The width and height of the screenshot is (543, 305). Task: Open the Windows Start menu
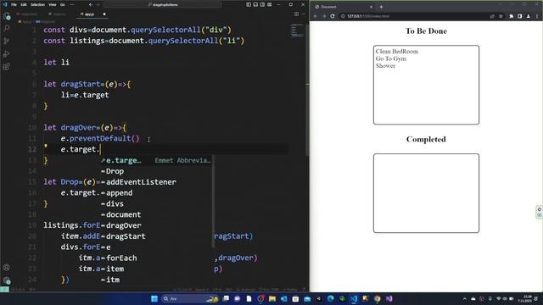coord(154,298)
